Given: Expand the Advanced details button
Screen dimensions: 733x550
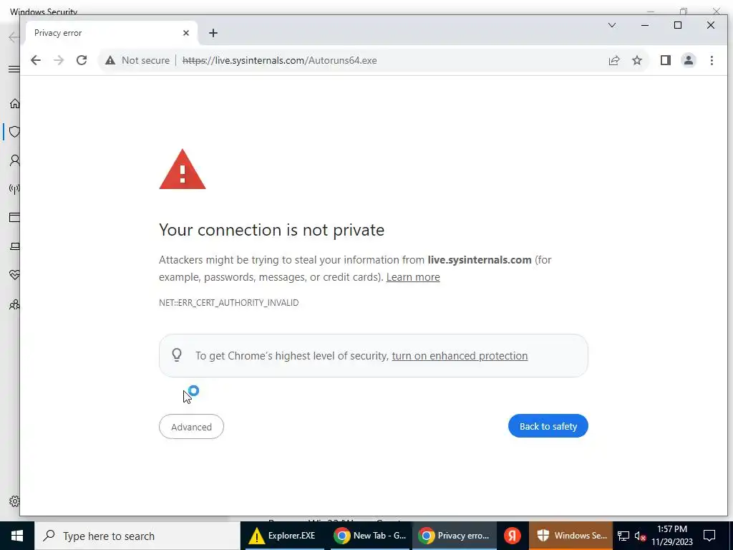Looking at the screenshot, I should click(x=191, y=427).
